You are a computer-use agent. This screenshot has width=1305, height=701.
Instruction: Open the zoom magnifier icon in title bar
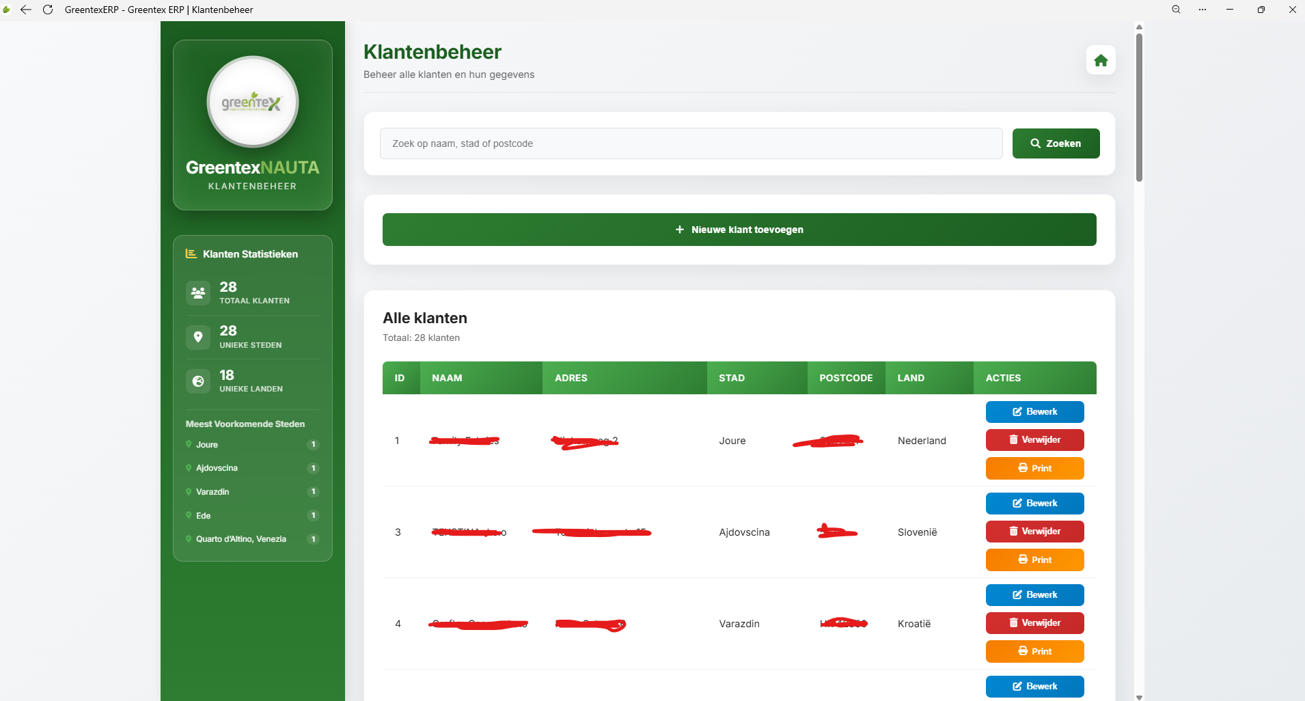point(1176,10)
